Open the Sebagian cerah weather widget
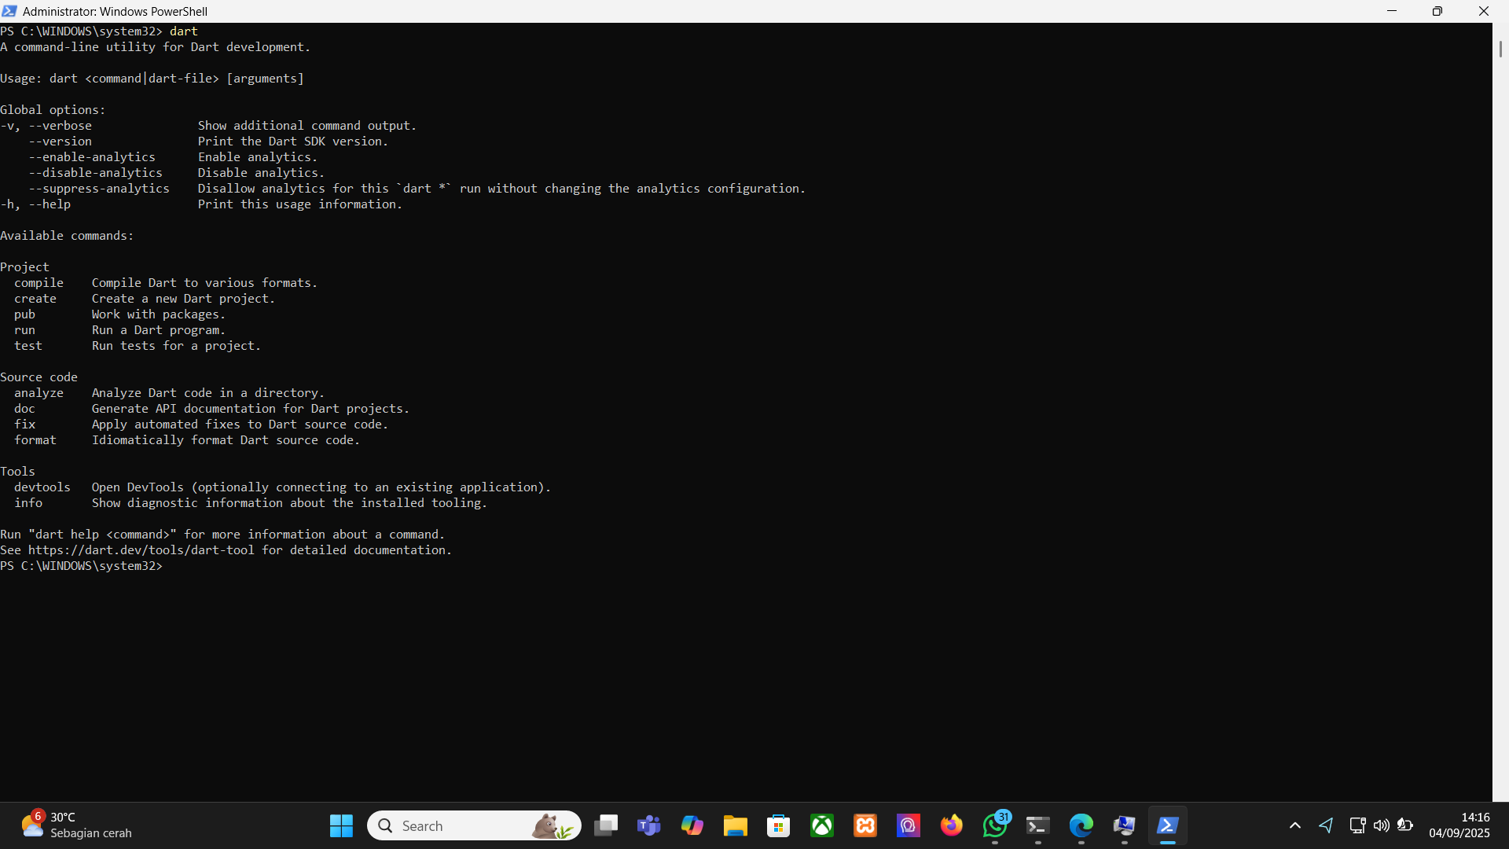 75,825
